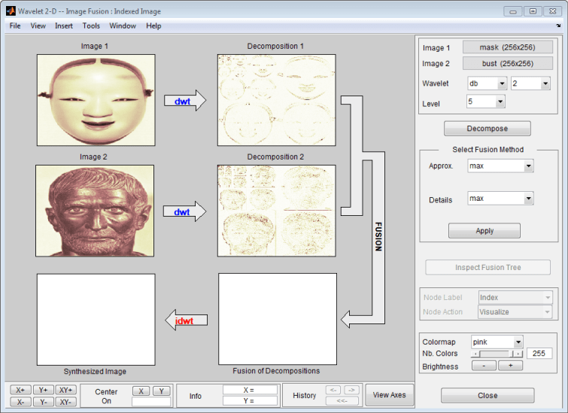Click the Image 1 mask (256x256) button
The image size is (568, 413).
tap(508, 47)
